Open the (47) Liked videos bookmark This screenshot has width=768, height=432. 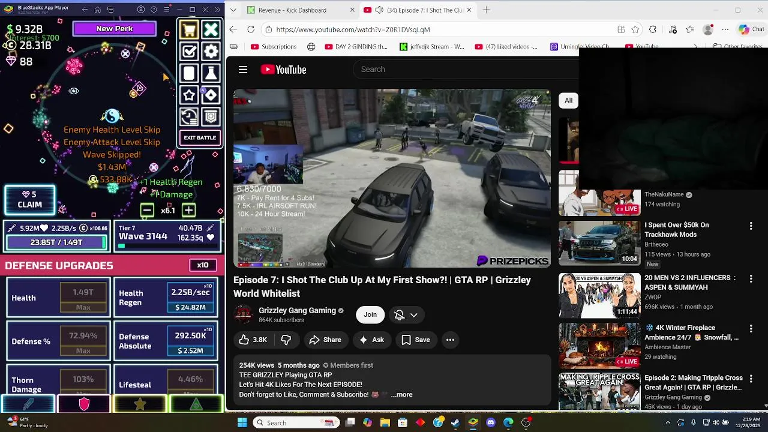[506, 46]
